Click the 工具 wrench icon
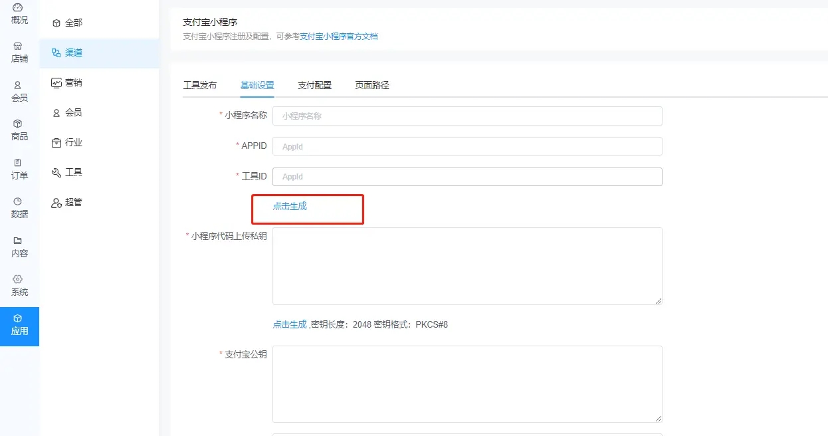 pos(56,173)
